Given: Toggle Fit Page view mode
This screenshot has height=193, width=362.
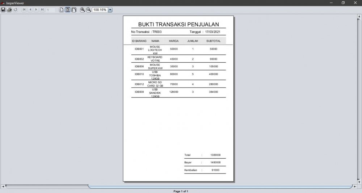Looking at the screenshot, I should (x=68, y=10).
